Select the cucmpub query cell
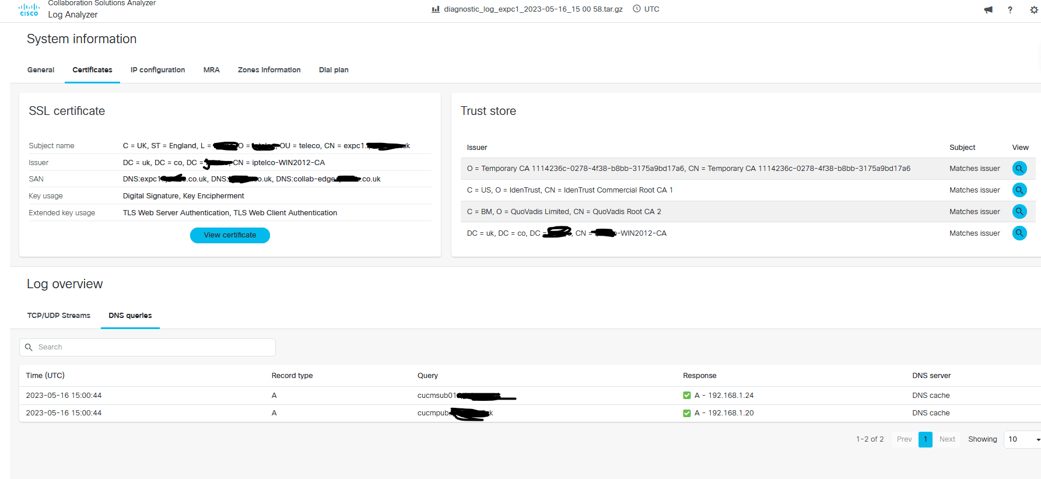Viewport: 1041px width, 479px height. pos(455,413)
